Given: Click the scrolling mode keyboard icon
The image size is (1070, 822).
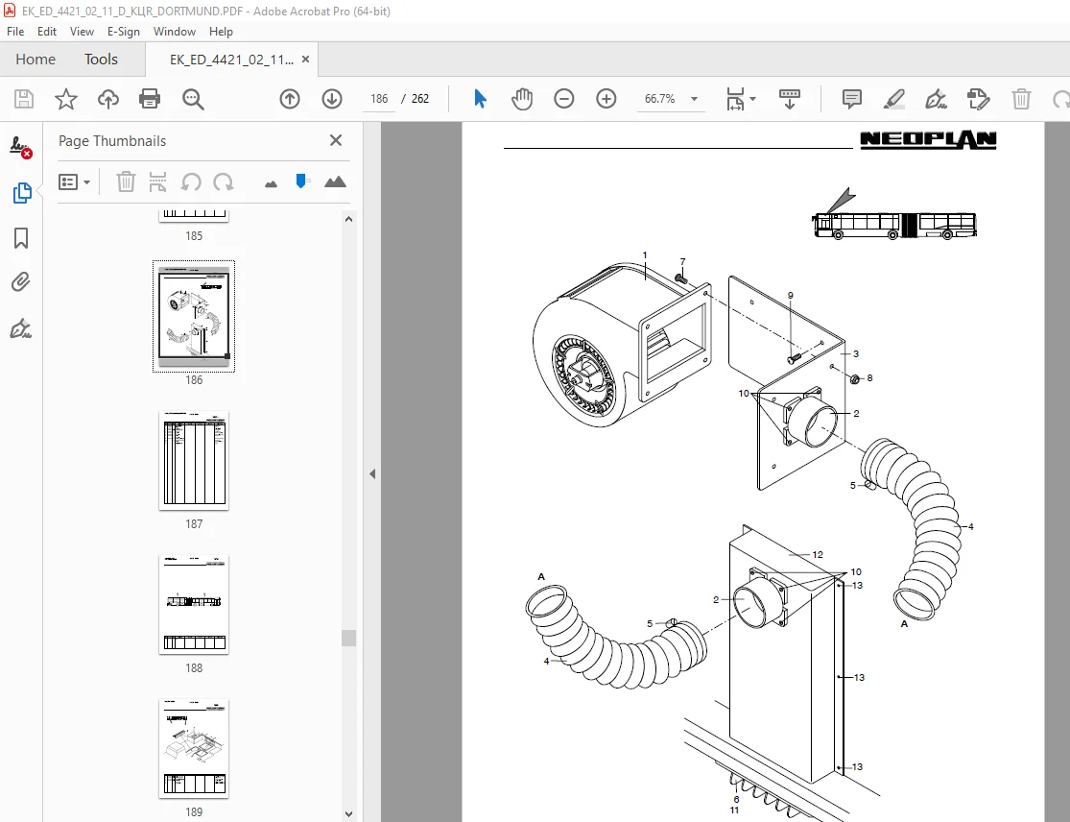Looking at the screenshot, I should pos(790,99).
